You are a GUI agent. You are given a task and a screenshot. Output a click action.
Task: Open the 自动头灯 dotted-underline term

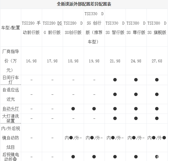(x=10, y=109)
